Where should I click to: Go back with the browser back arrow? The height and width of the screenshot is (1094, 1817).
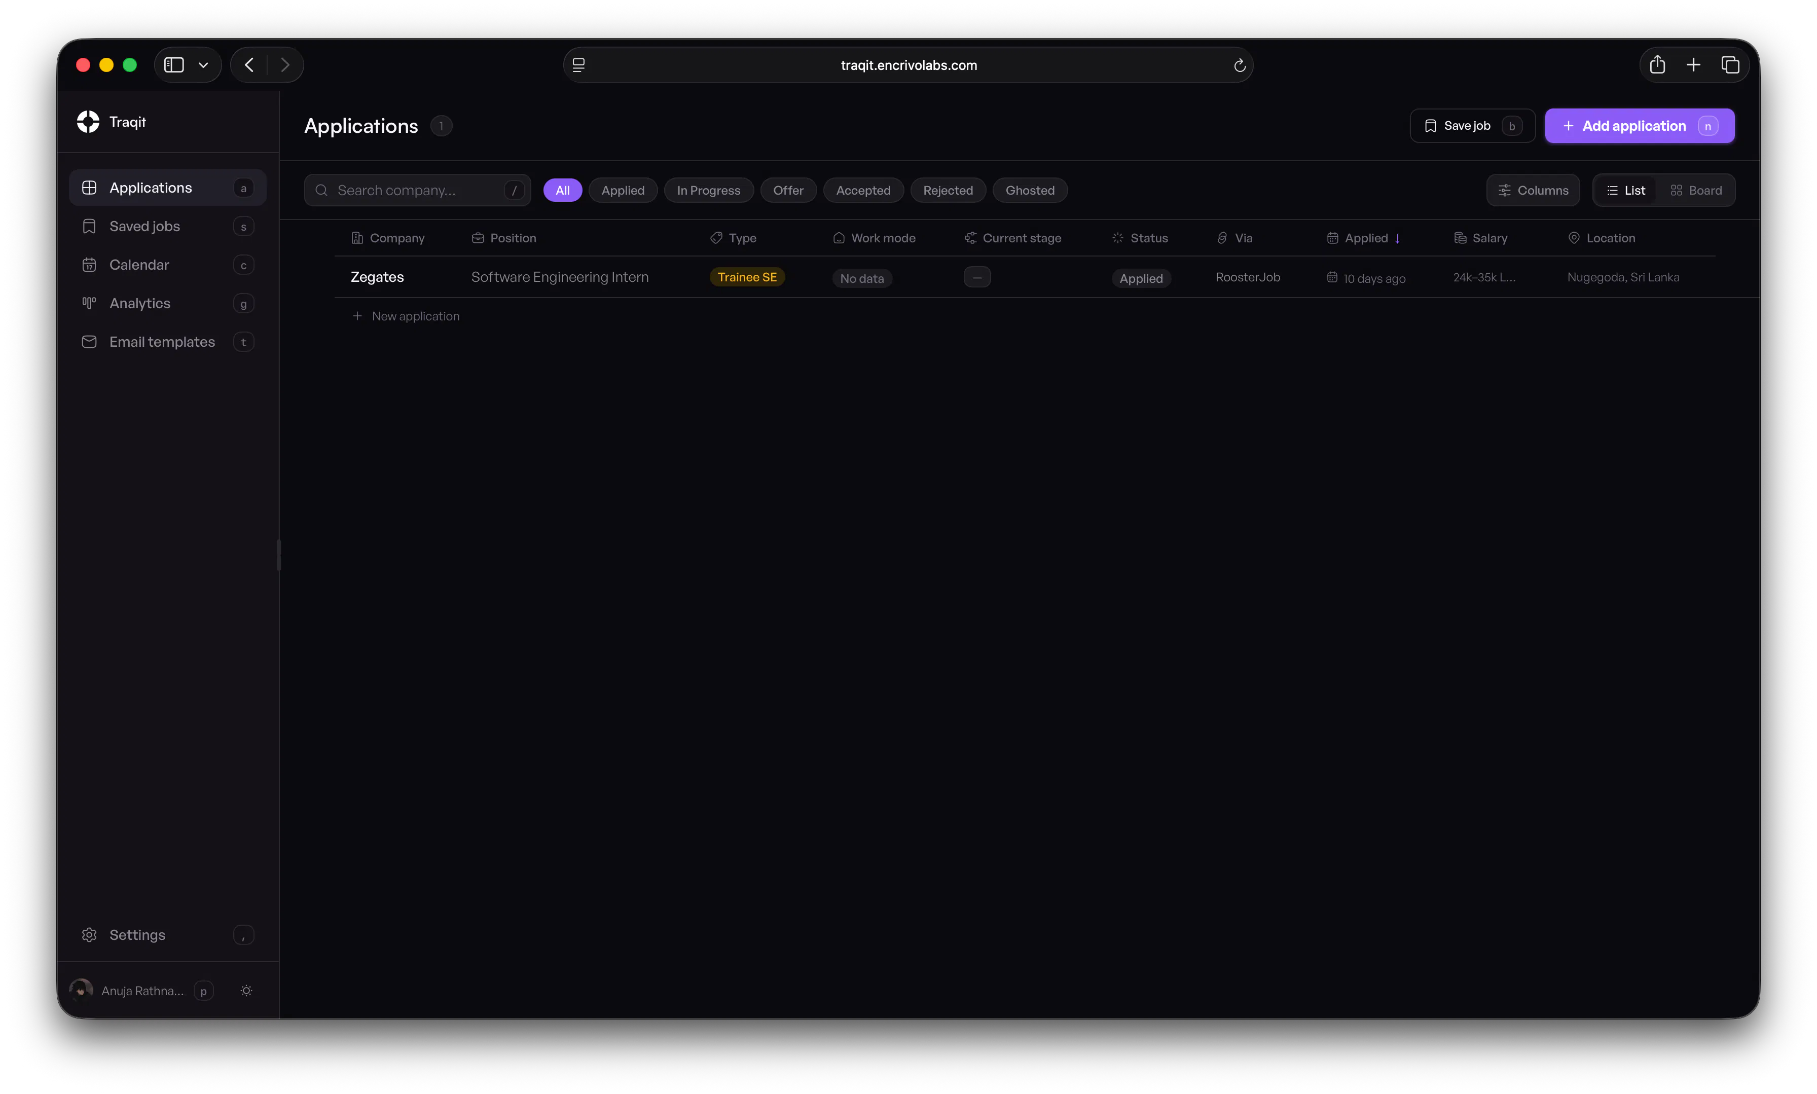(249, 65)
